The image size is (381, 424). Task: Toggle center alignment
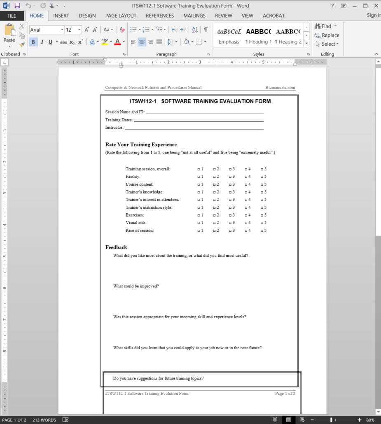(x=142, y=42)
